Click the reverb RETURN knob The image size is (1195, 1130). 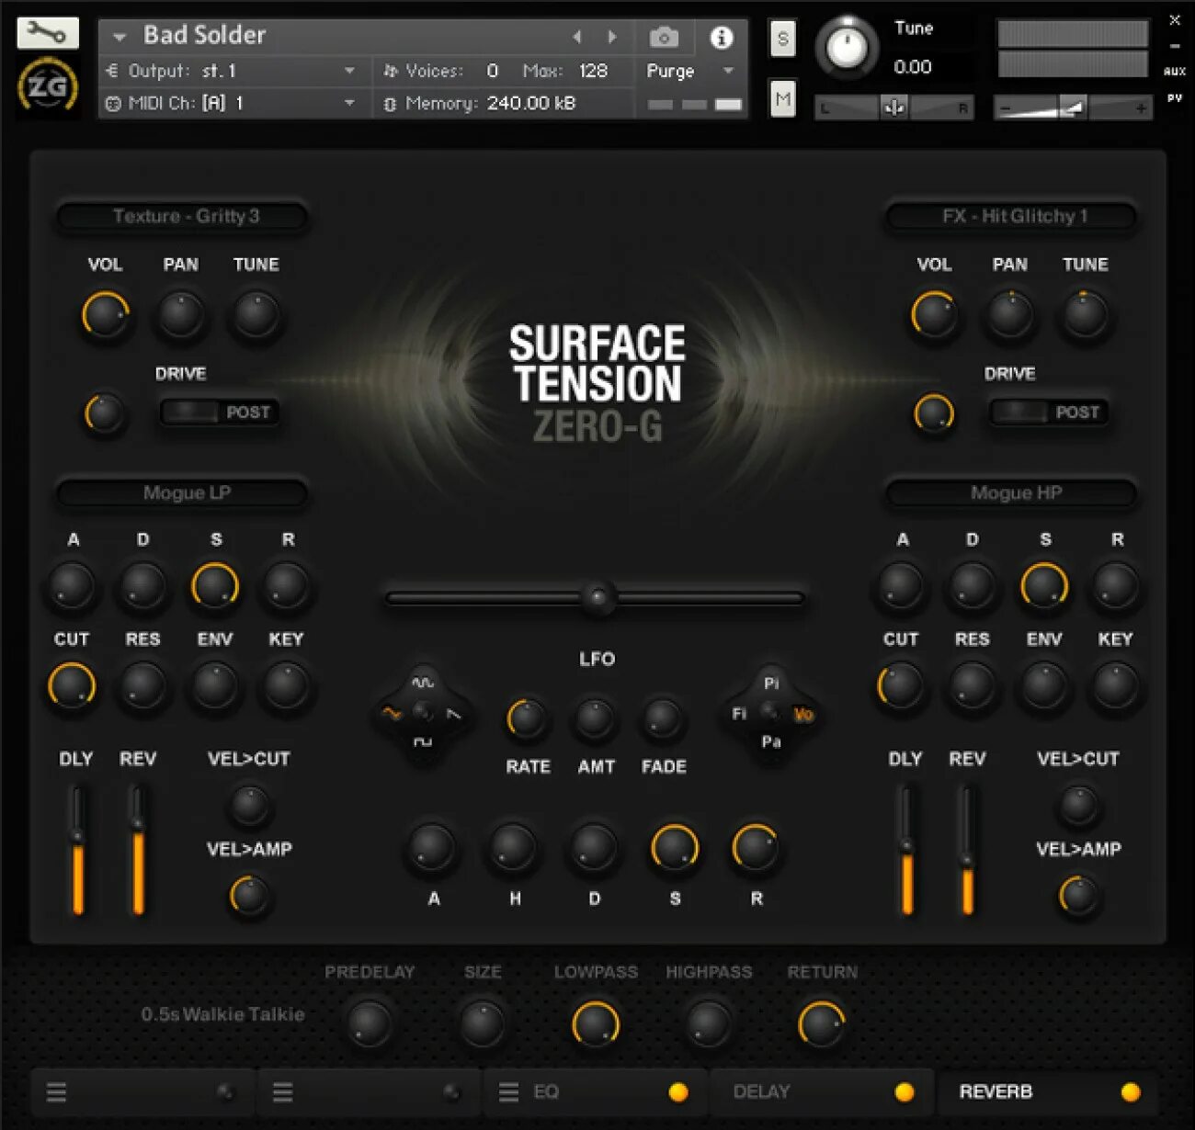[822, 1023]
